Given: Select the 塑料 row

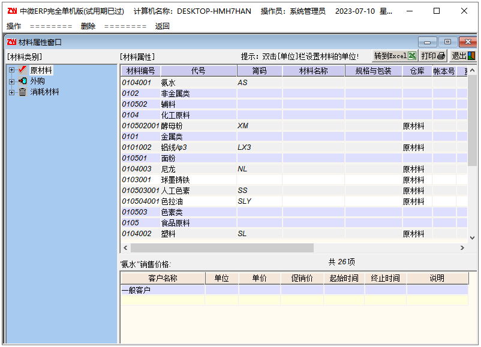Looking at the screenshot, I should (x=294, y=234).
